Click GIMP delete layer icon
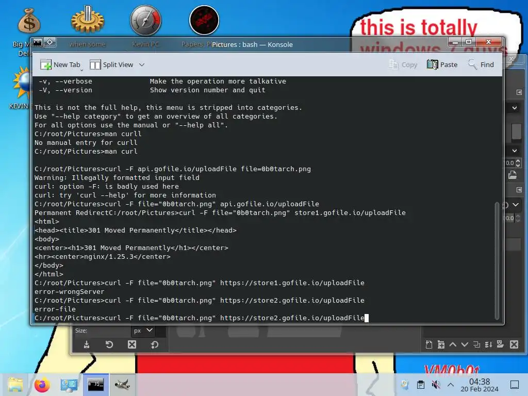 click(x=514, y=344)
